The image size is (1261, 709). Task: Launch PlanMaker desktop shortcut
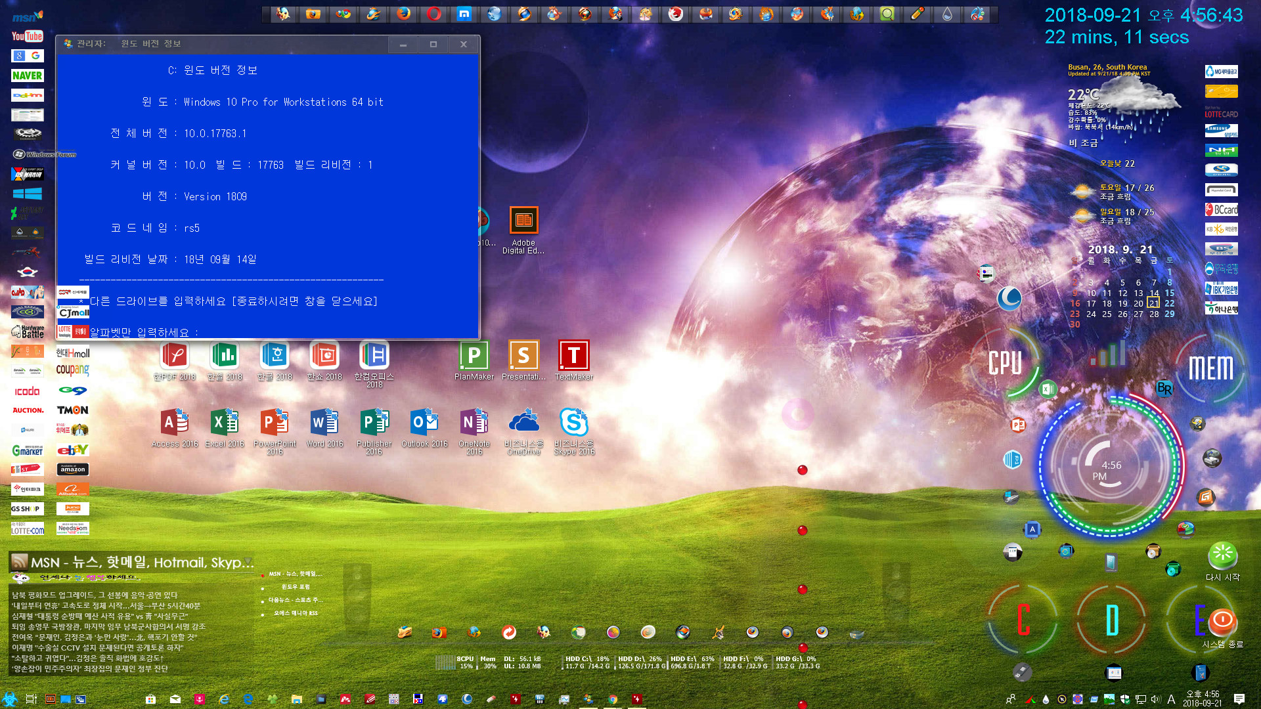coord(474,361)
